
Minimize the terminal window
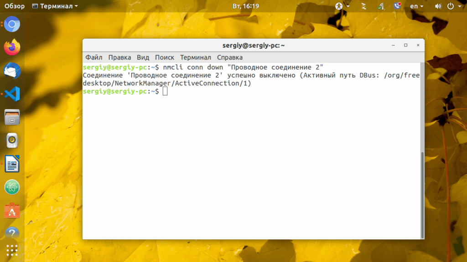(393, 45)
